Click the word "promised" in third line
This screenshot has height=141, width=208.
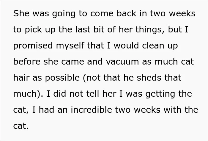[33, 46]
